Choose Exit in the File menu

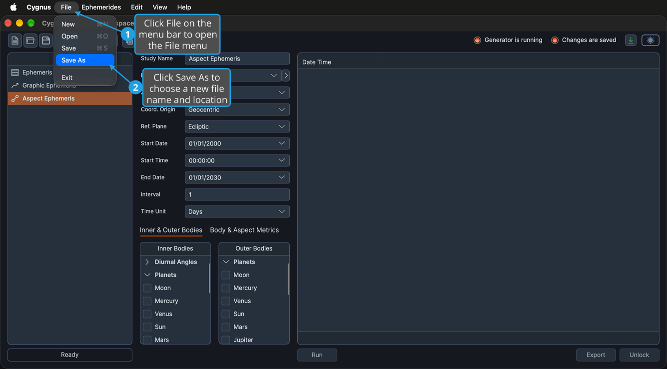[x=85, y=77]
